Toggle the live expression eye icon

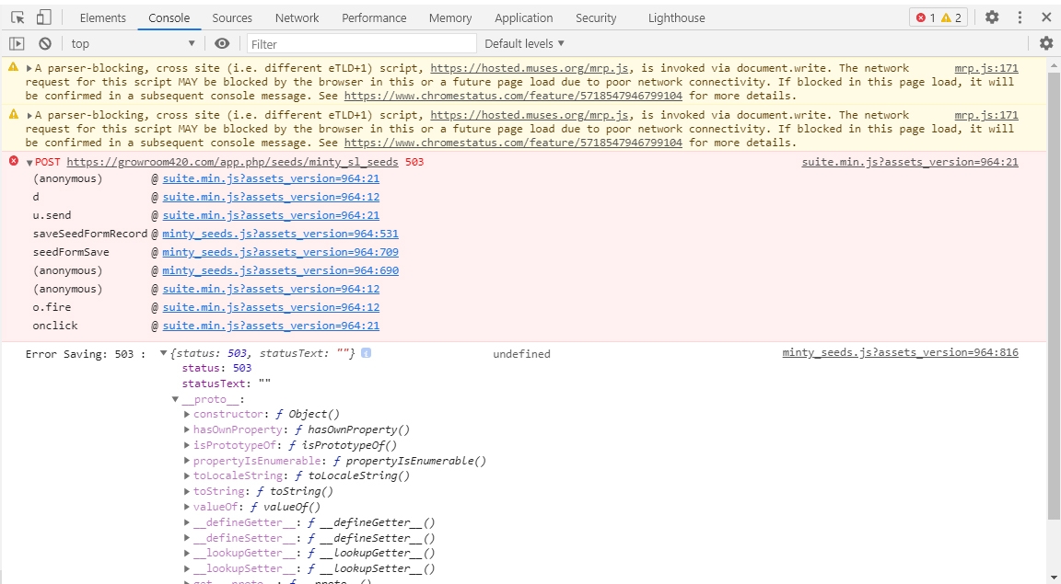(222, 43)
